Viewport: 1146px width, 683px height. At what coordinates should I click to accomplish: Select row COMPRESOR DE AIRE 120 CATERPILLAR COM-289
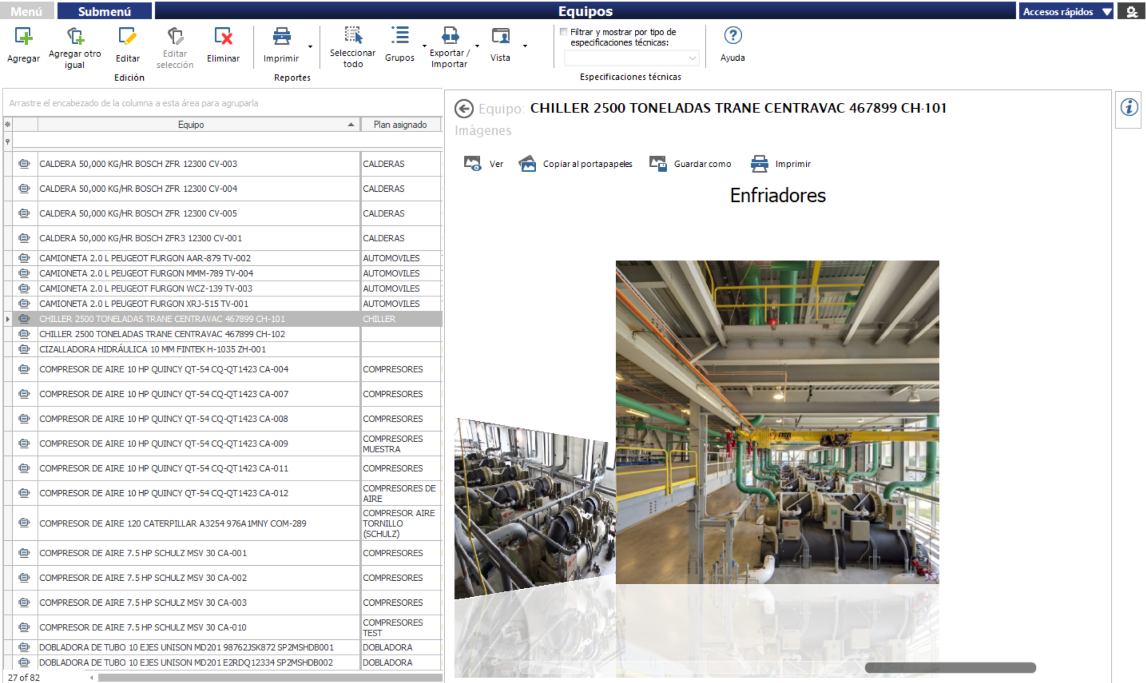tap(223, 524)
